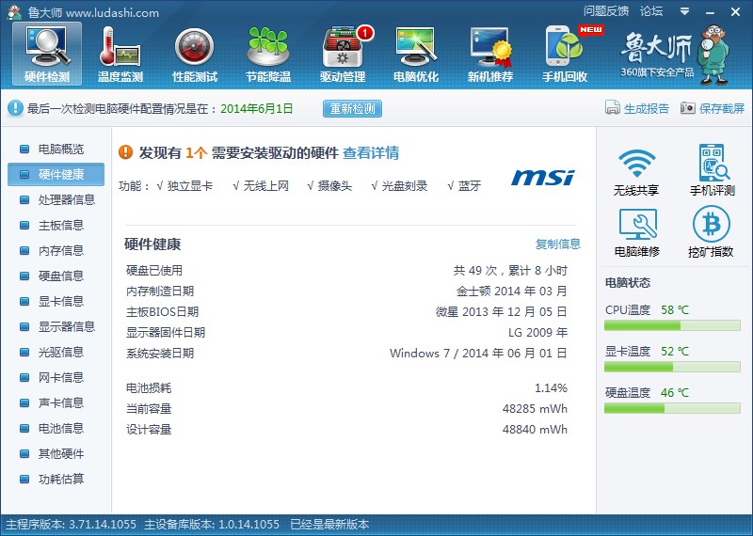Click the 设计容量 48840 mWh value

pos(535,429)
